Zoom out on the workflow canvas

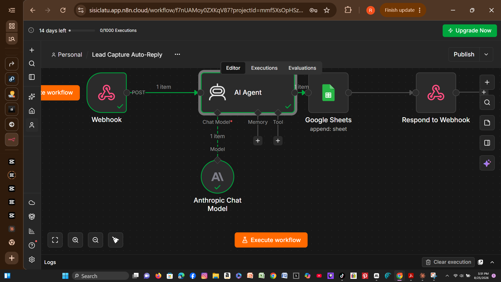pyautogui.click(x=96, y=240)
